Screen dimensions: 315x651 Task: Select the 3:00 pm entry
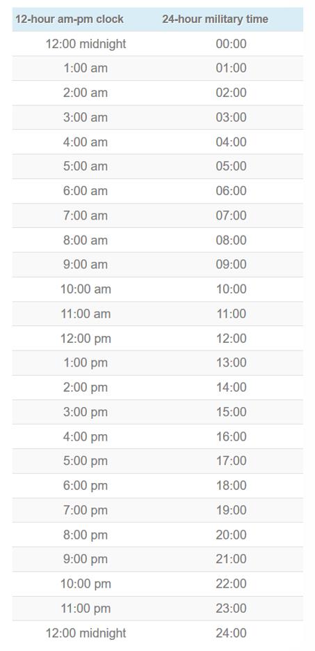coord(86,412)
